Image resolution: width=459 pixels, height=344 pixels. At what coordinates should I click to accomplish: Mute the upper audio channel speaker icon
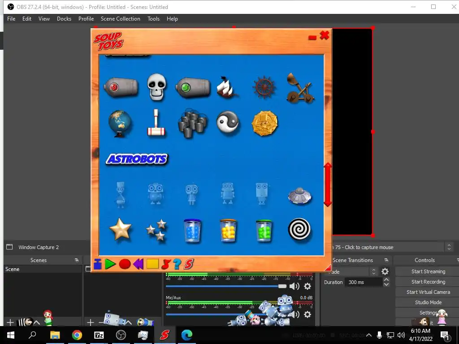click(294, 286)
